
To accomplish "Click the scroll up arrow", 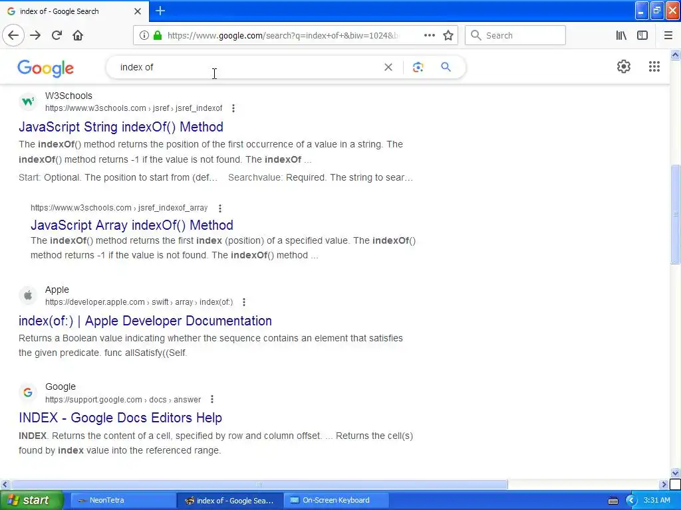I will tap(675, 54).
